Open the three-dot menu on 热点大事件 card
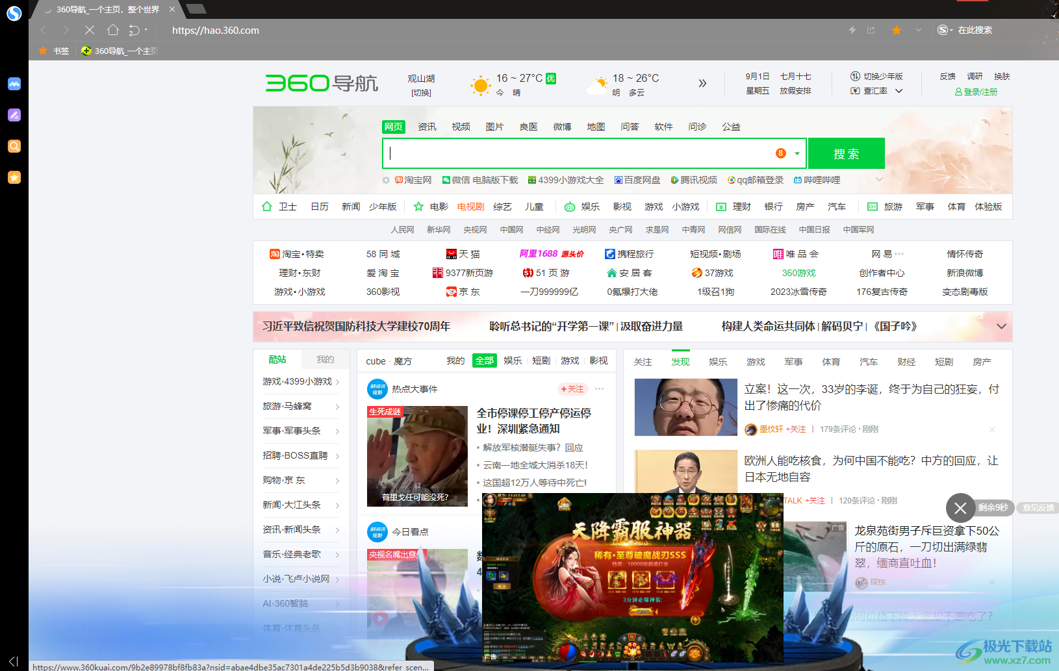1059x671 pixels. coord(600,389)
